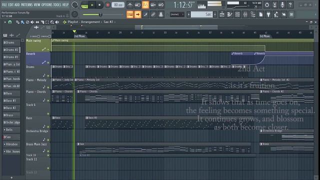
Task: Open the snap selector showing (none)
Action: point(176,14)
